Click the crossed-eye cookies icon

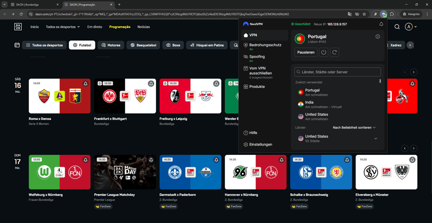pos(357,14)
